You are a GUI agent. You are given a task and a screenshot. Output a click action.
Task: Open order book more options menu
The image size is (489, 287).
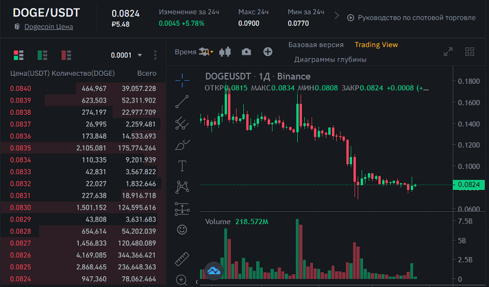tap(155, 55)
